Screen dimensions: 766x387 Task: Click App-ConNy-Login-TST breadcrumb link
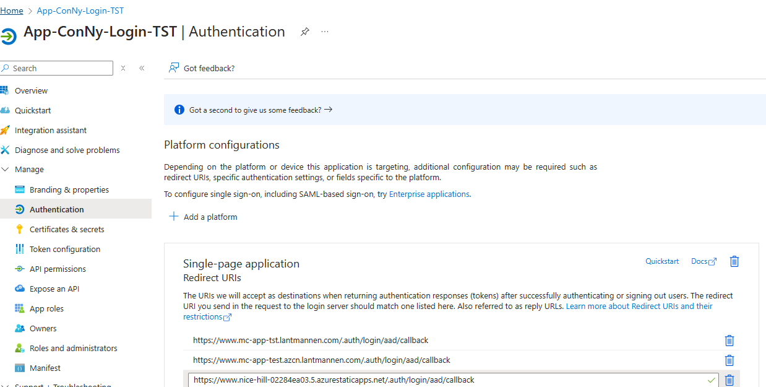[80, 11]
